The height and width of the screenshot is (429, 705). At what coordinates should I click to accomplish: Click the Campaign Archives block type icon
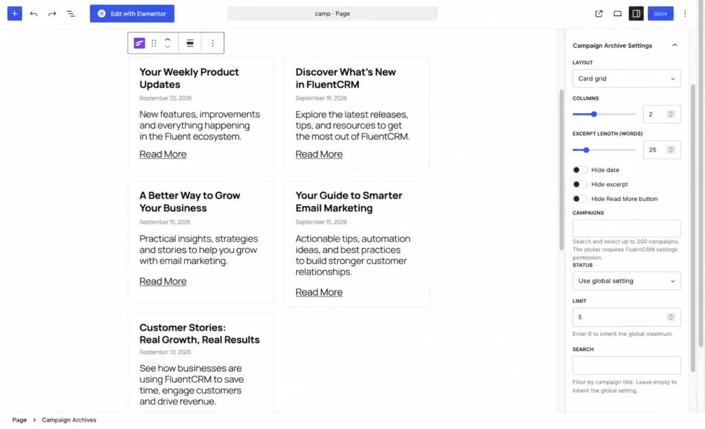click(x=139, y=43)
